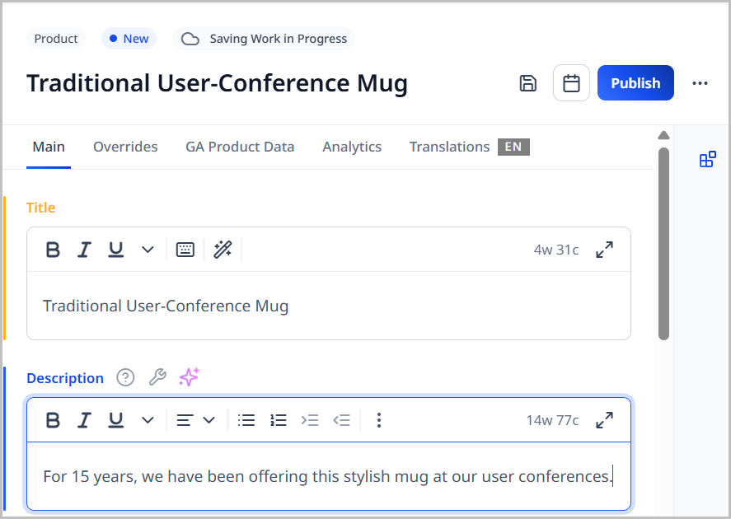
Task: Expand the Description editor to fullscreen
Action: pyautogui.click(x=604, y=420)
